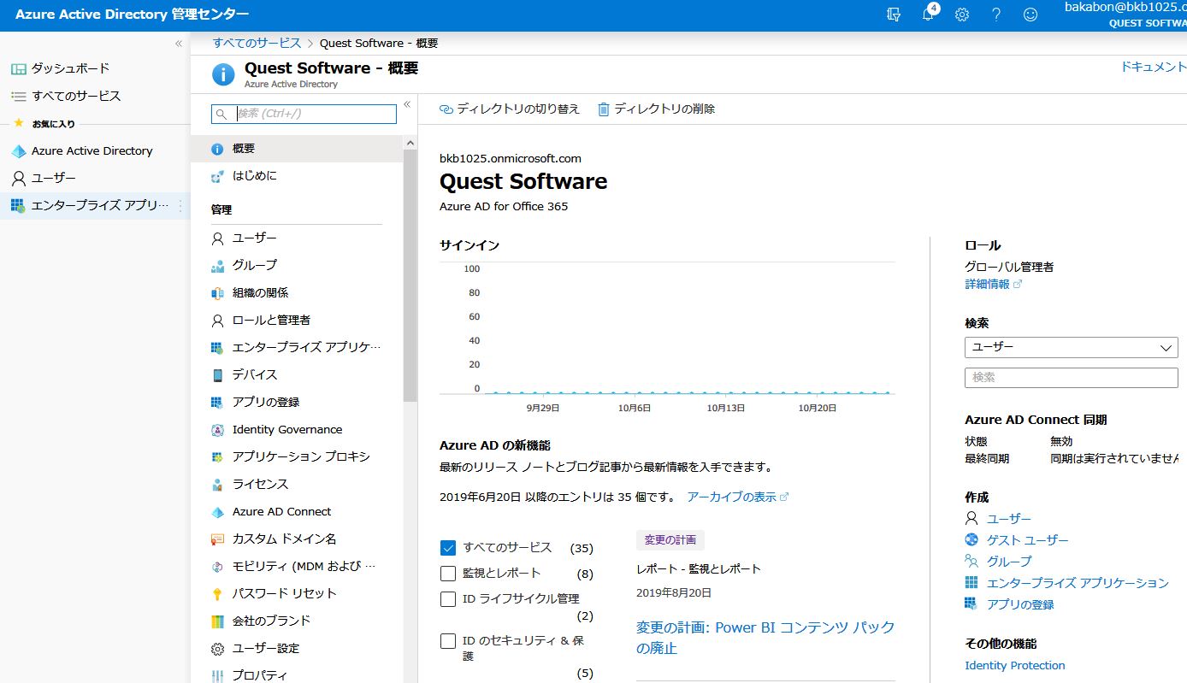The image size is (1187, 683).
Task: Check the ID のセキュリティ & 保護 checkbox
Action: click(448, 641)
